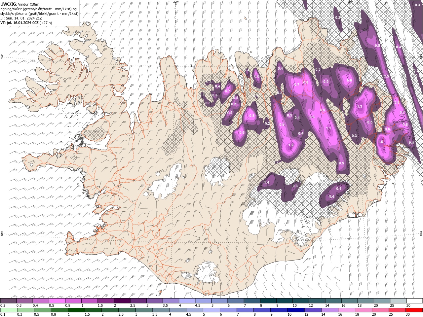This screenshot has height=317, width=423.
Task: Click the 15W longitude label at the top edge
Action: [350, 2]
